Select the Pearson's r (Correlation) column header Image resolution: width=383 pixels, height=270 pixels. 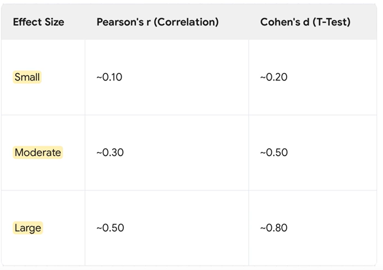(x=158, y=22)
